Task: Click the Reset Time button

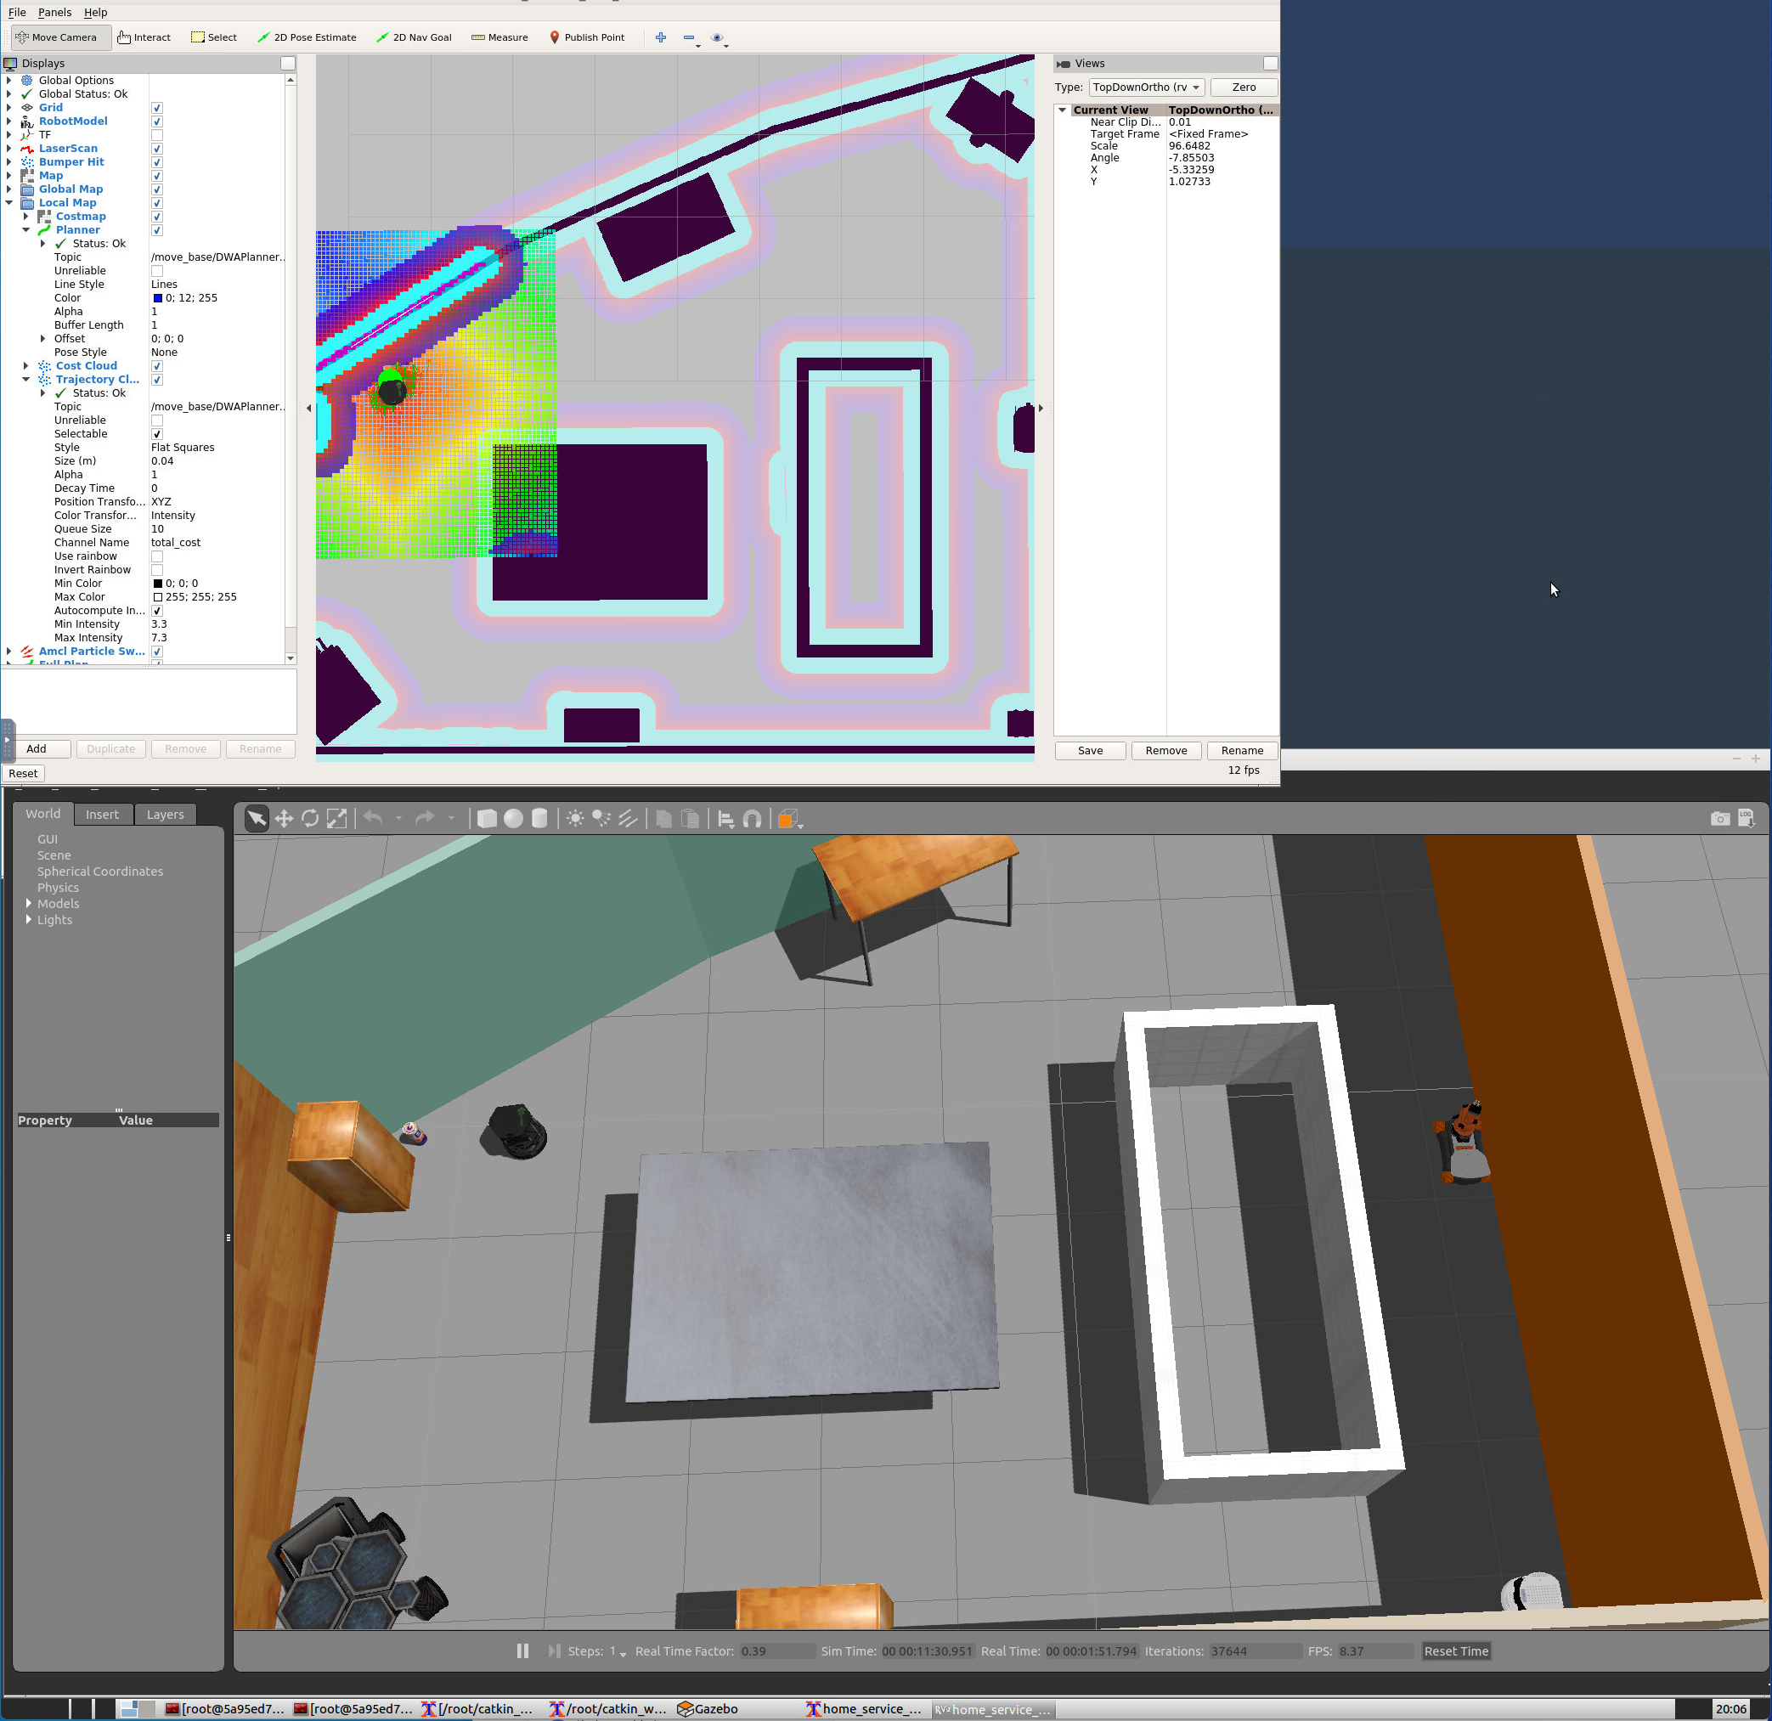Action: 1456,1651
